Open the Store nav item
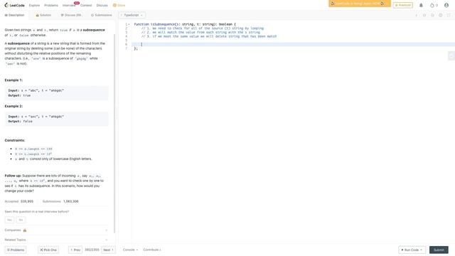This screenshot has height=256, width=455. click(119, 5)
